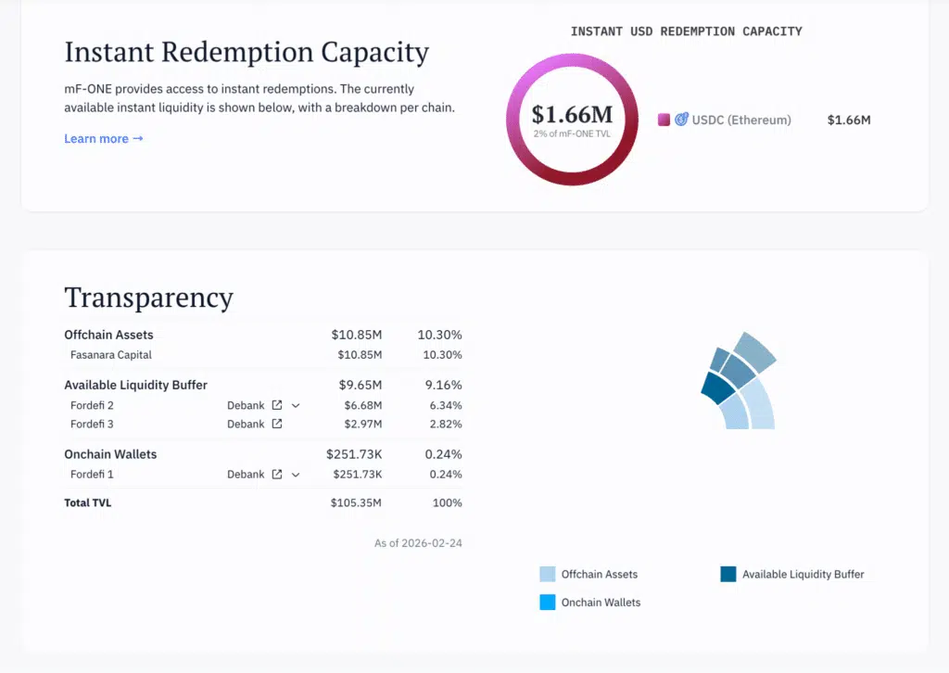Screen dimensions: 949x673
Task: Collapse the Available Liquidity Buffer section
Action: click(136, 385)
